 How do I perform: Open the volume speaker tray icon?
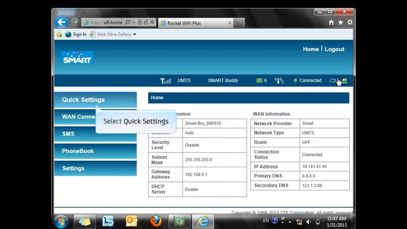(308, 222)
